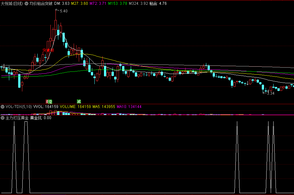
Task: Click the 黄金坑: 0.00 value
Action: (x=41, y=118)
